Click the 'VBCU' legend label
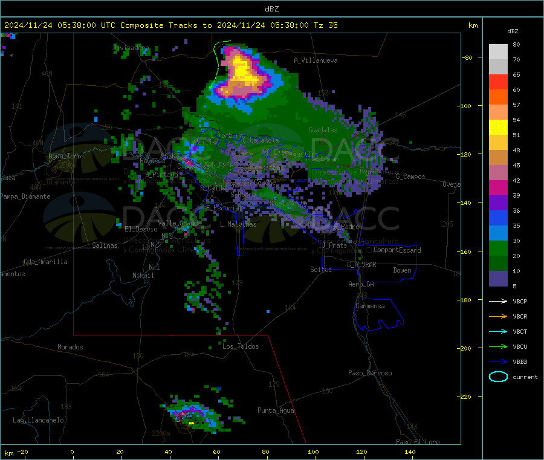Viewport: 544px width, 460px height. [x=520, y=346]
